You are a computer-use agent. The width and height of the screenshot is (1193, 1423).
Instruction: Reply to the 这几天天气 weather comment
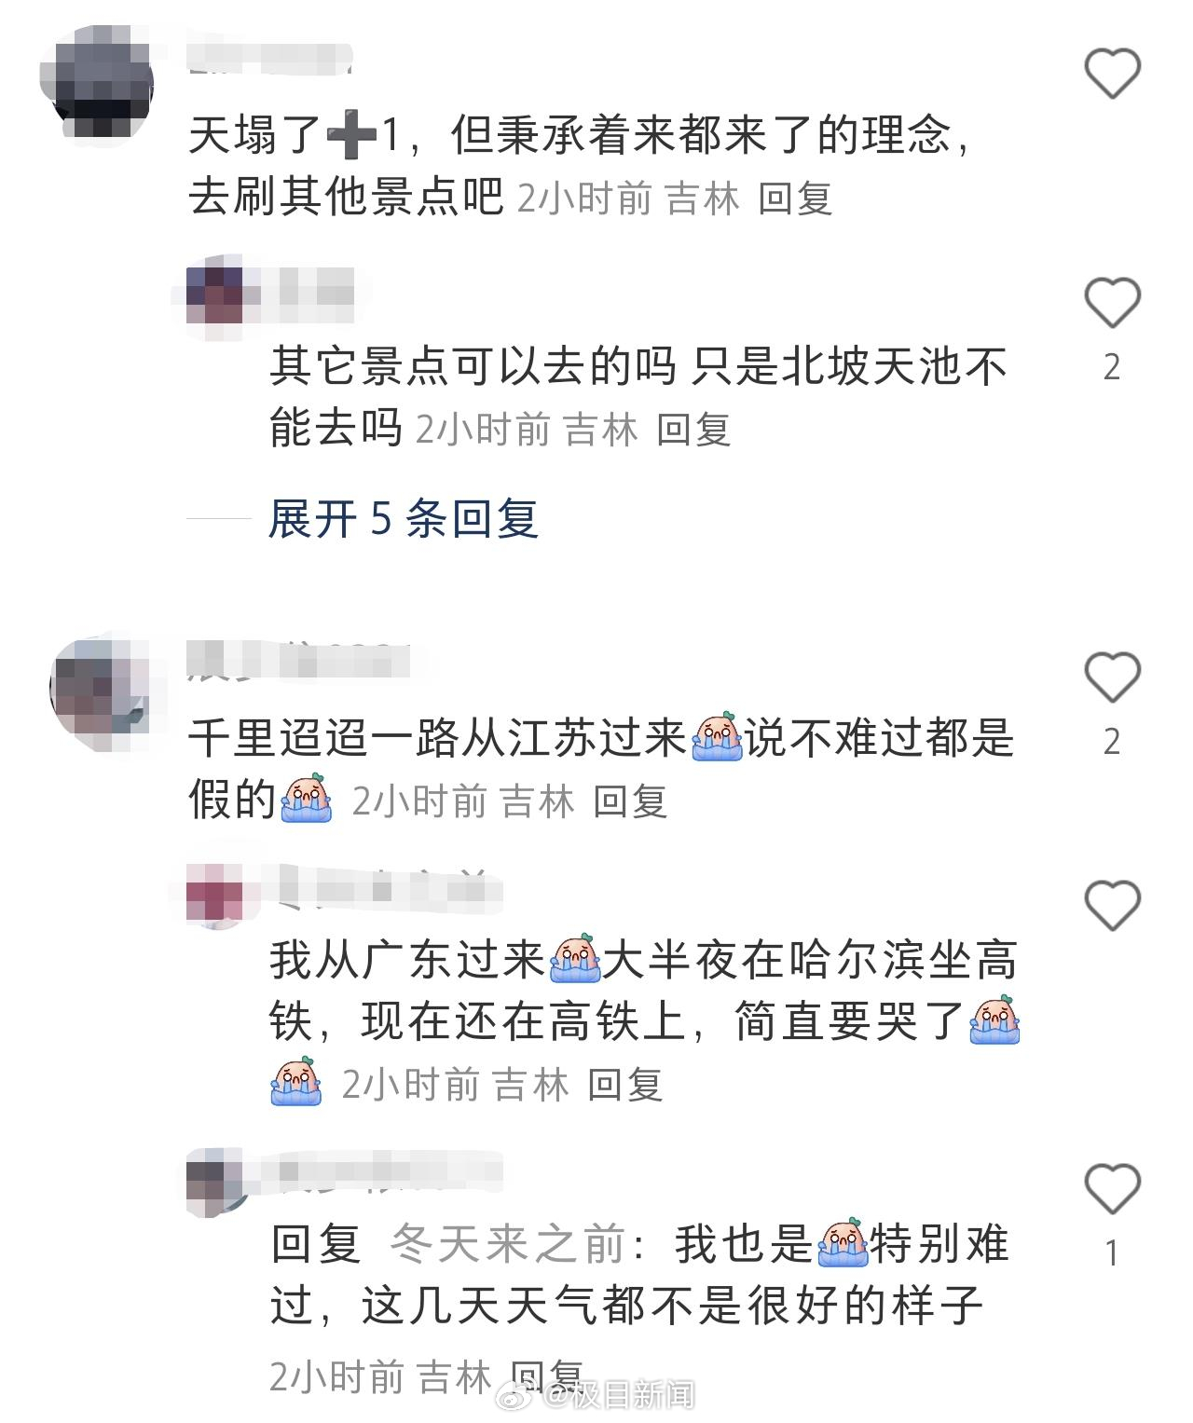tap(549, 1376)
